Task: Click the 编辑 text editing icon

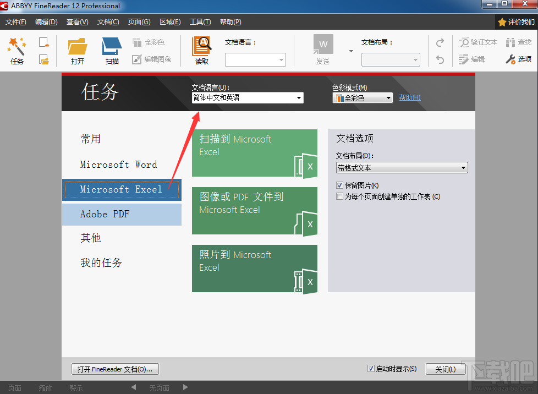Action: (x=473, y=59)
